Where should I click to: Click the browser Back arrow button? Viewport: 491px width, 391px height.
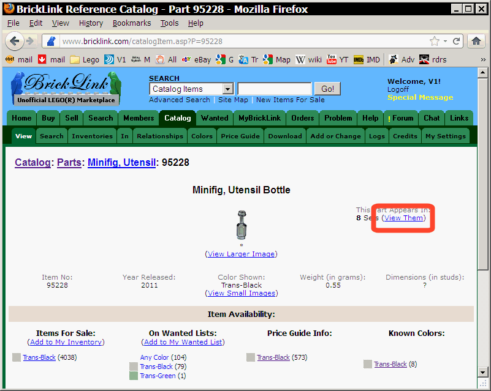click(x=14, y=41)
